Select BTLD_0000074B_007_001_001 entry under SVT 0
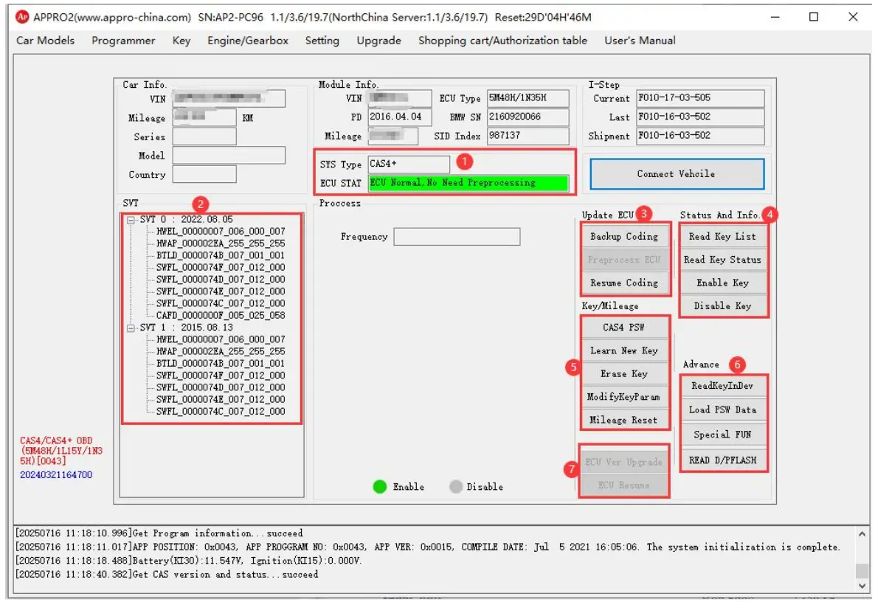This screenshot has width=875, height=605. pos(221,255)
